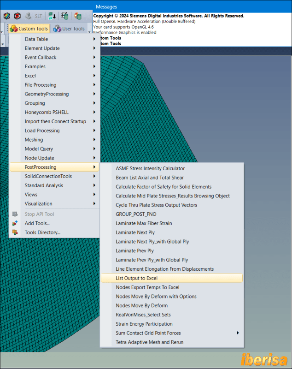Choose Beam List Axial and Total Shear
This screenshot has height=369, width=292.
click(172, 178)
